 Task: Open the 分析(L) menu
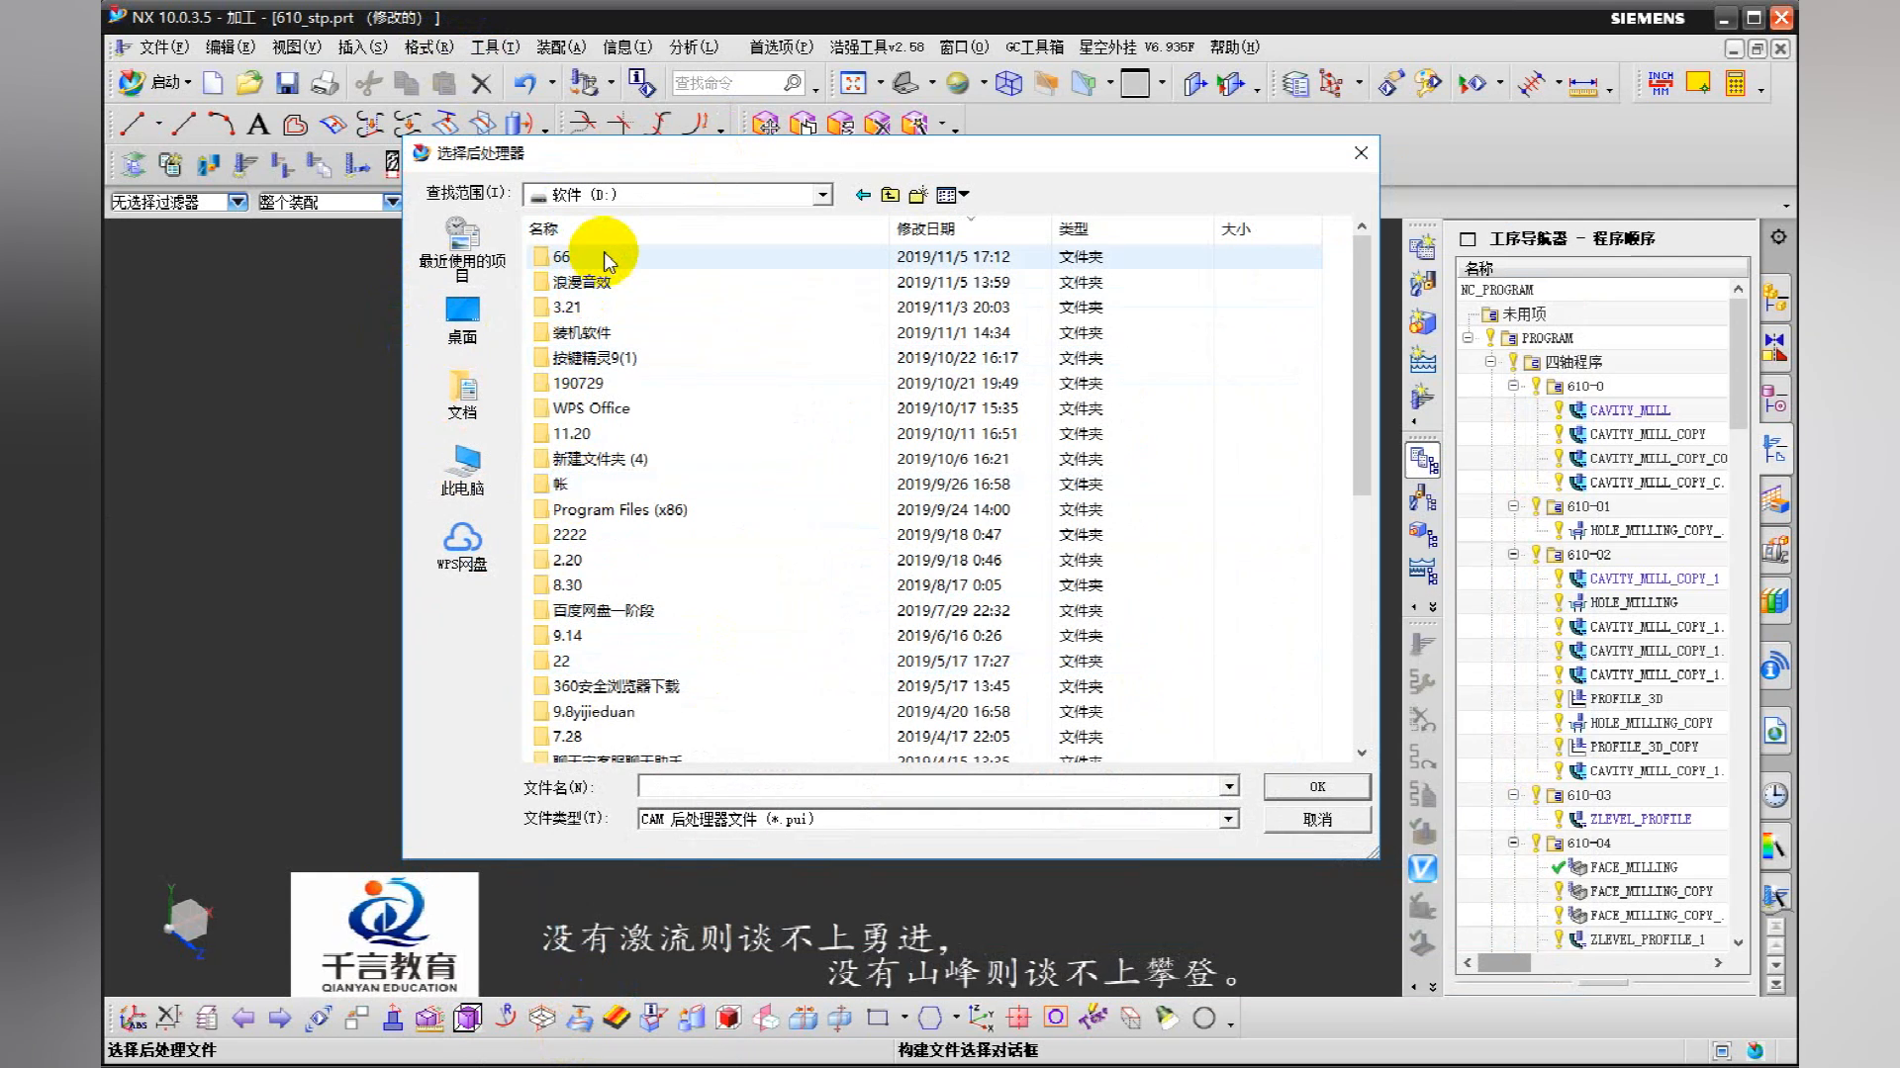click(693, 46)
